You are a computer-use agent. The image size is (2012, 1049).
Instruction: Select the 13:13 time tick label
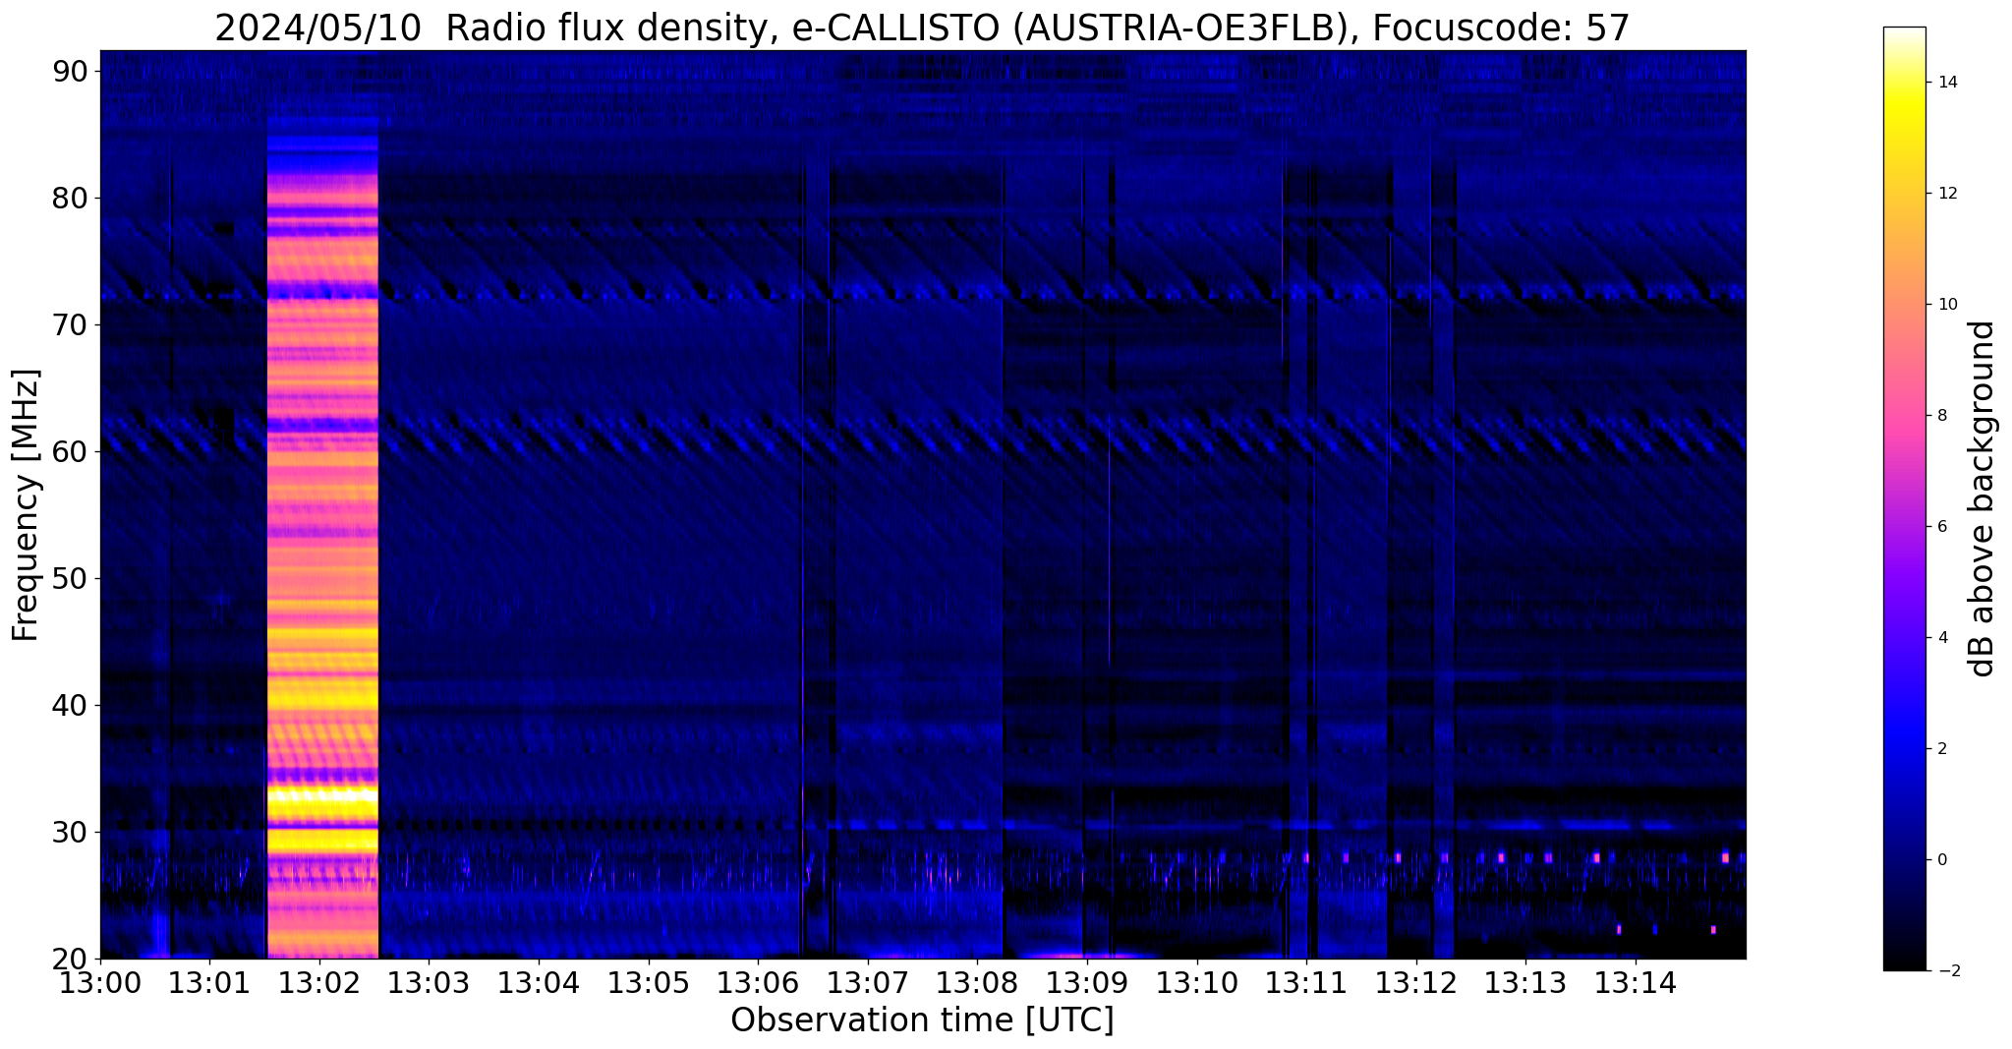pyautogui.click(x=1525, y=982)
